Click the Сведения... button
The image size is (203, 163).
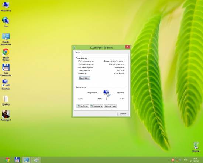[x=85, y=78]
